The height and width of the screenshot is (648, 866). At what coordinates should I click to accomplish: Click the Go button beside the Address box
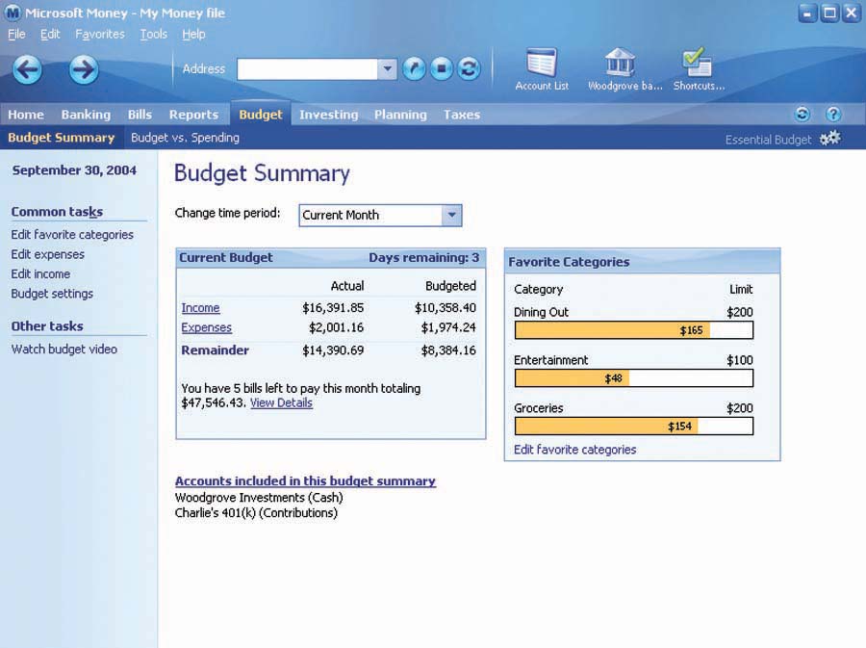(x=414, y=69)
